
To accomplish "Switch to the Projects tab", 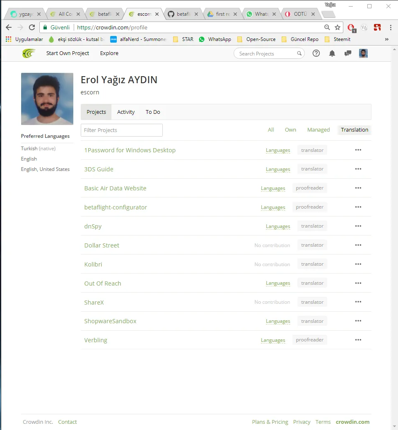I will point(96,112).
